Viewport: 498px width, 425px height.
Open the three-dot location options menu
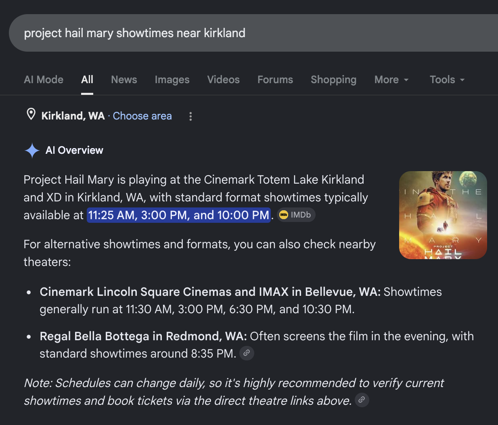click(190, 116)
